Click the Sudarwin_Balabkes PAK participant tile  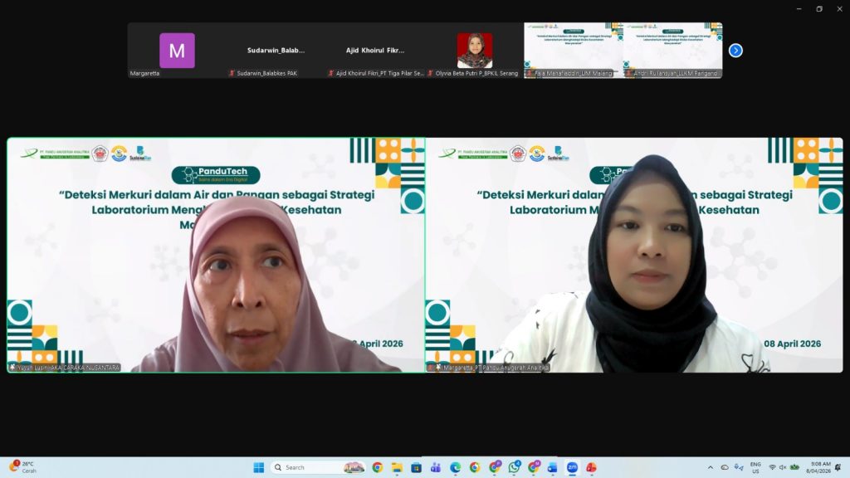click(276, 51)
